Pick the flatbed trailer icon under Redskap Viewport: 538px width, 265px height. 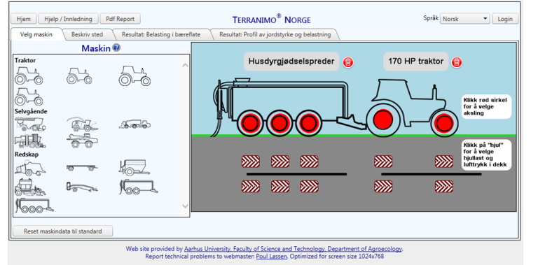[x=83, y=167]
